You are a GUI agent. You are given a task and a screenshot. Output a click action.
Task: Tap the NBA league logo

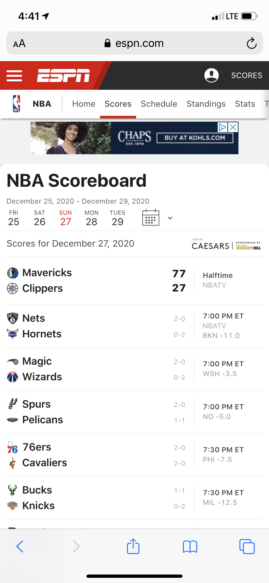click(16, 104)
